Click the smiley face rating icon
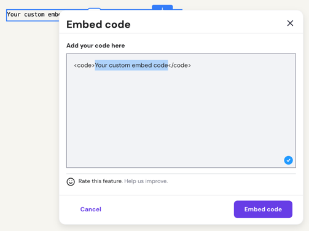 click(x=71, y=181)
